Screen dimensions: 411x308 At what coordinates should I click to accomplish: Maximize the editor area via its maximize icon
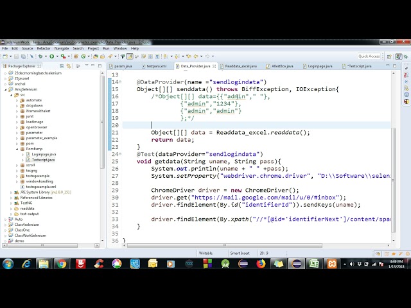[x=395, y=65]
